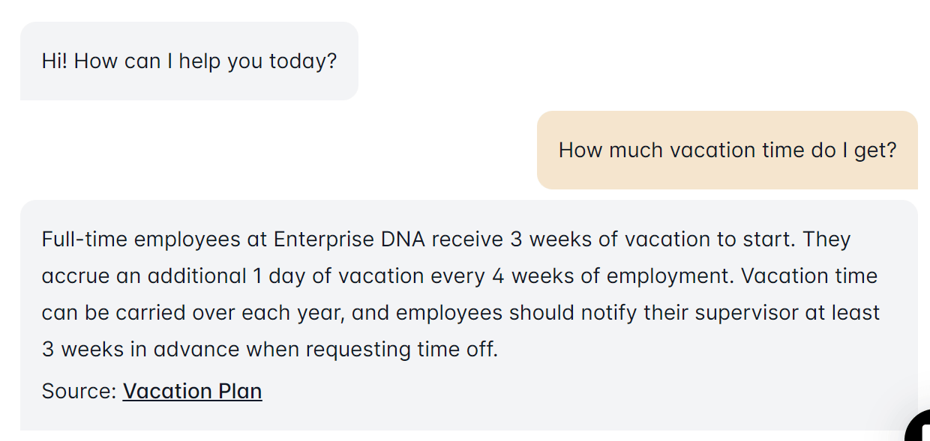Viewport: 930px width, 441px height.
Task: Click the black chat widget icon
Action: pyautogui.click(x=919, y=430)
